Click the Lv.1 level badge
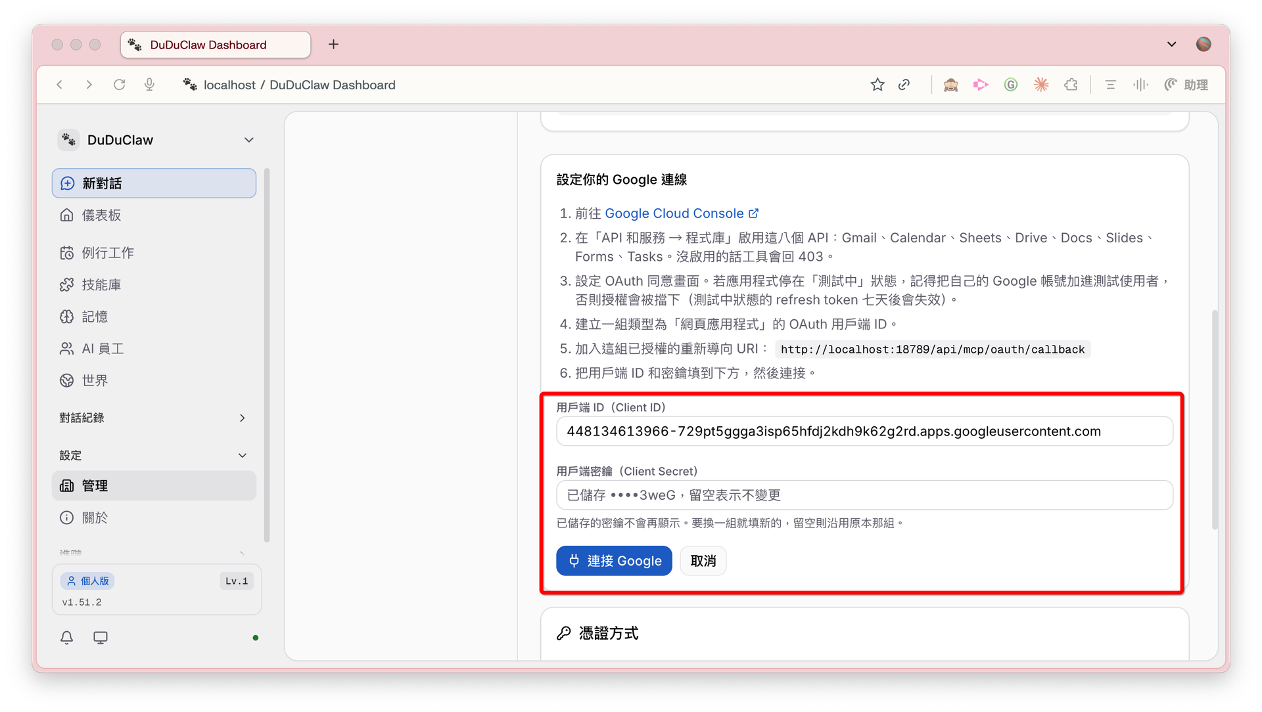The image size is (1262, 712). coord(237,581)
